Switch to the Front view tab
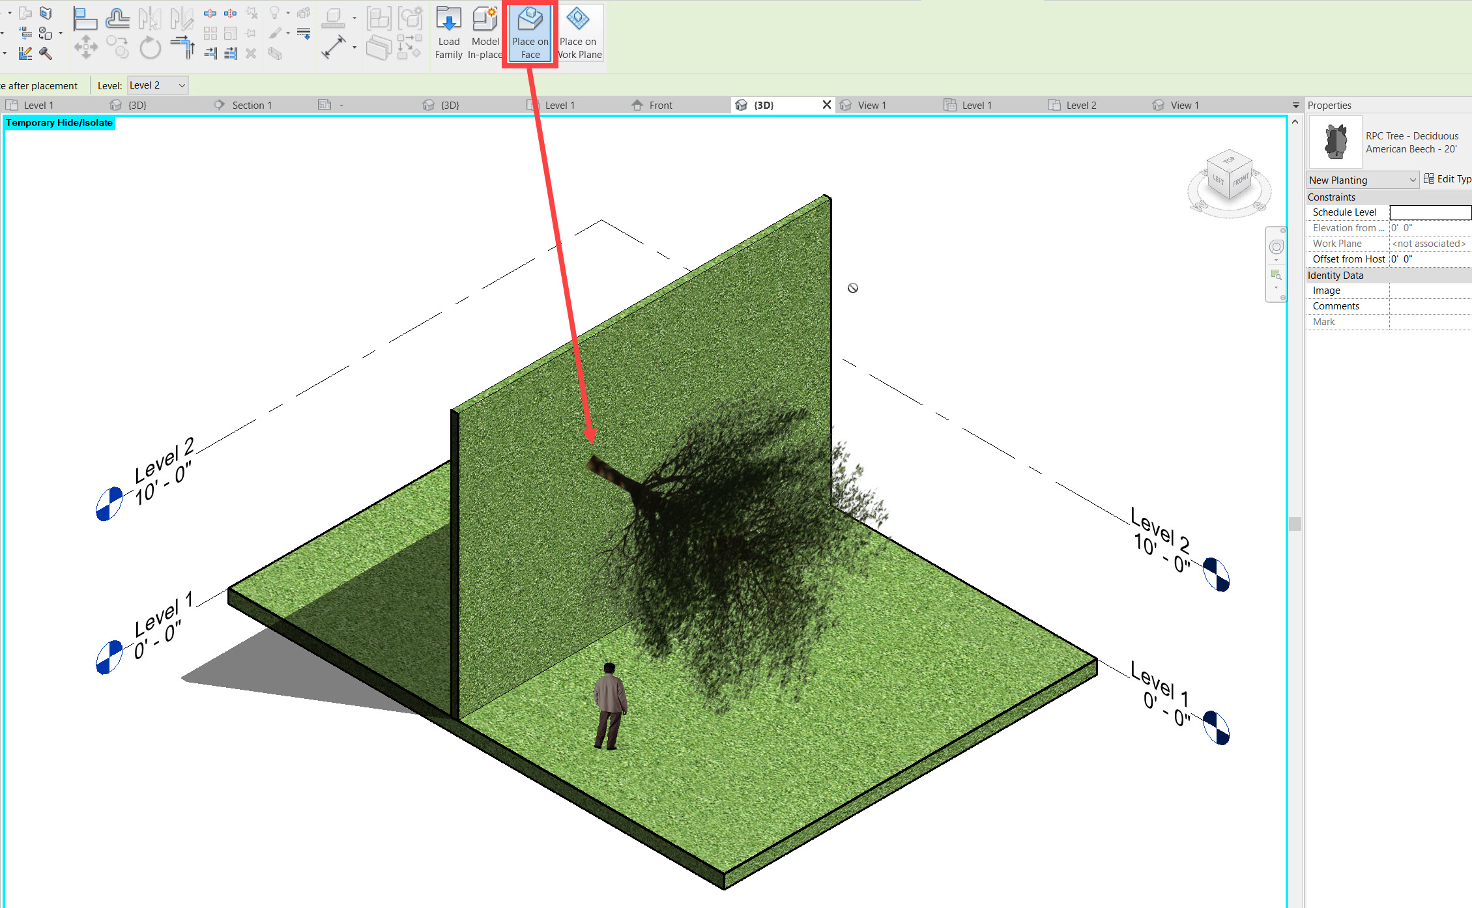 [660, 105]
